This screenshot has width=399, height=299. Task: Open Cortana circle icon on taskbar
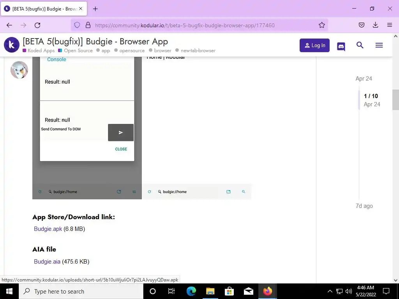click(153, 291)
